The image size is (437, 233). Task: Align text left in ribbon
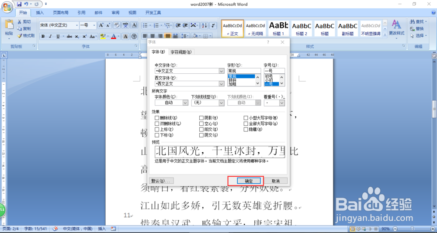[x=145, y=36]
